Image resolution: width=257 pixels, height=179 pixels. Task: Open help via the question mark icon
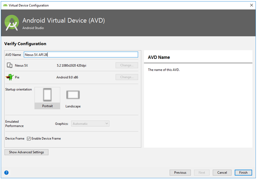click(x=6, y=173)
